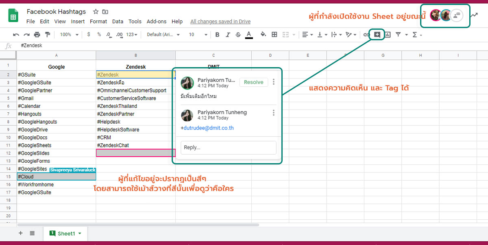Screen dimensions: 488x245
Task: Click the Resolve button in comment
Action: (254, 82)
